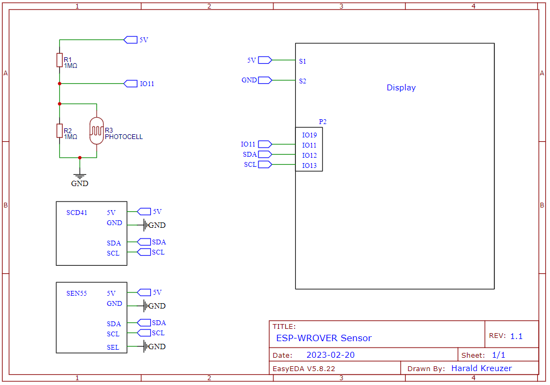Select the R2 resistor symbol
Image resolution: width=550 pixels, height=385 pixels.
pyautogui.click(x=59, y=130)
